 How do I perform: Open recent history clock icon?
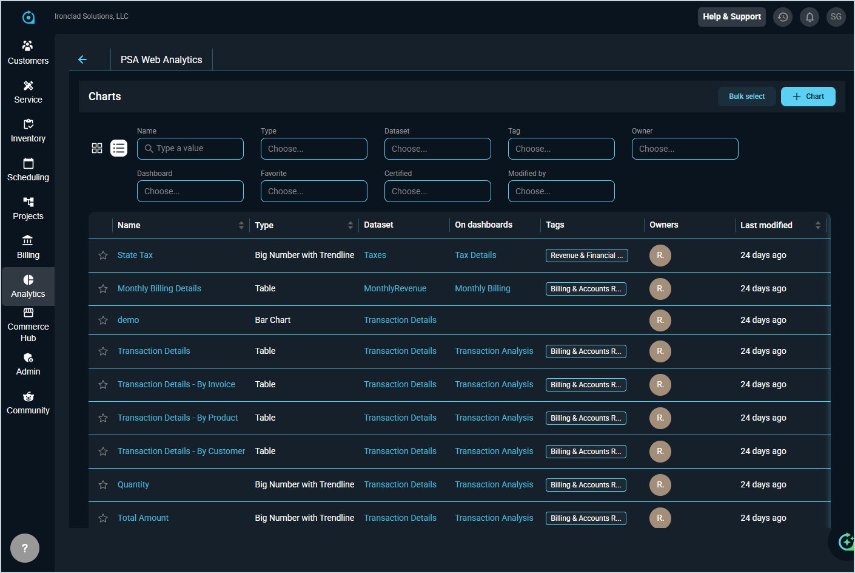pyautogui.click(x=783, y=17)
